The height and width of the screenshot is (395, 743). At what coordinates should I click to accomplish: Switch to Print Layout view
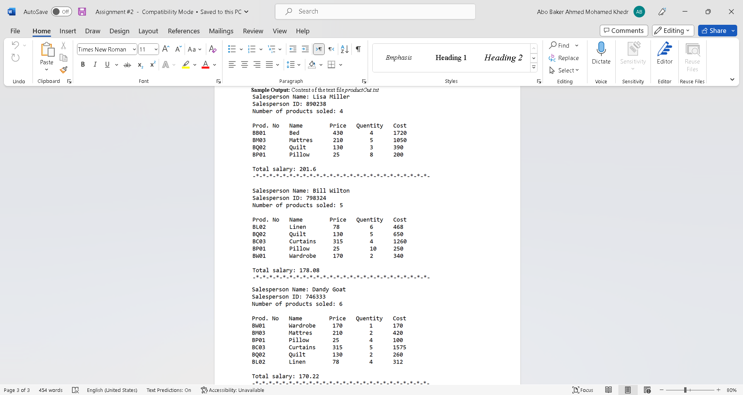628,390
